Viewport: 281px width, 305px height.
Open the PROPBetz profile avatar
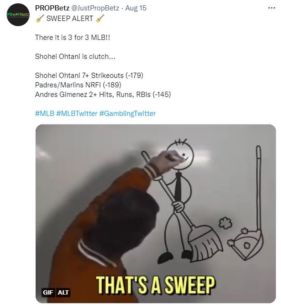tap(18, 15)
